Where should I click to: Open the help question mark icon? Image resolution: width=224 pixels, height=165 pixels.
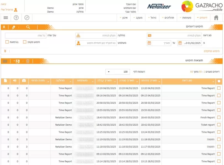[x=16, y=18]
